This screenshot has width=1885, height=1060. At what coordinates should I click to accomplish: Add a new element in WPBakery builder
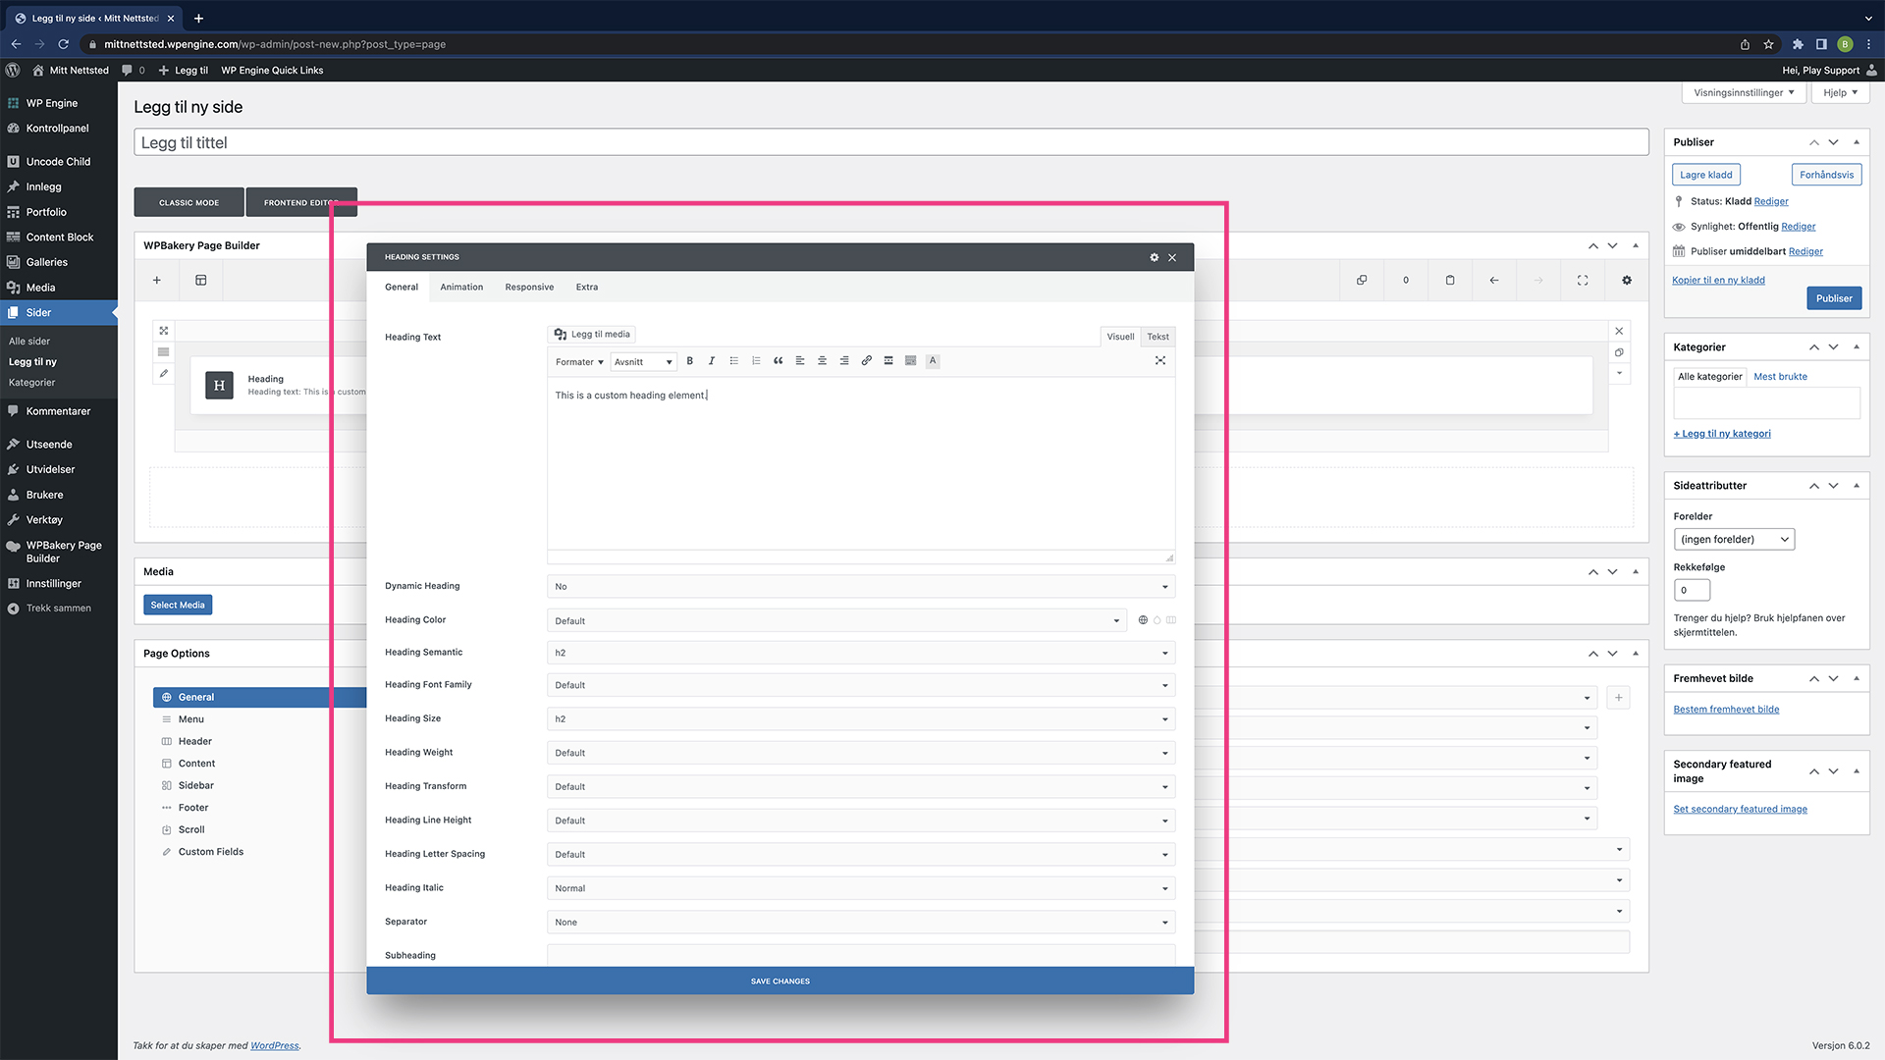click(156, 281)
